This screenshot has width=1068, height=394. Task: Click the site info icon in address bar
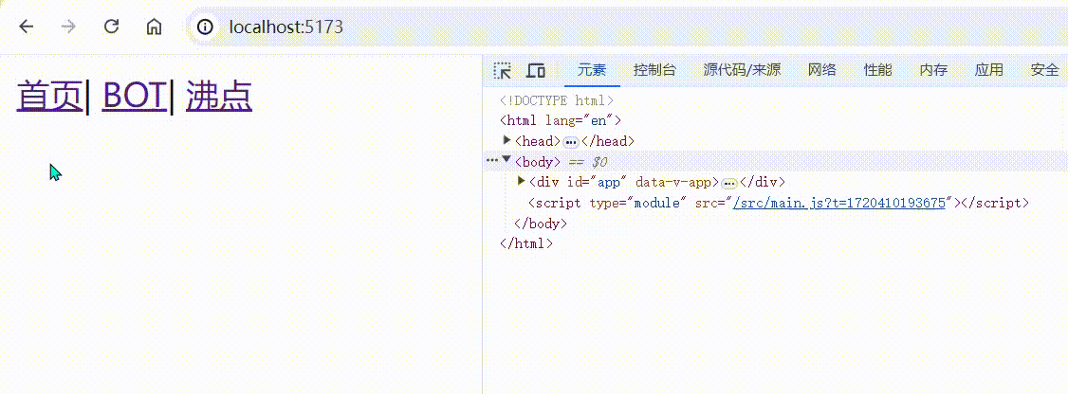[206, 27]
